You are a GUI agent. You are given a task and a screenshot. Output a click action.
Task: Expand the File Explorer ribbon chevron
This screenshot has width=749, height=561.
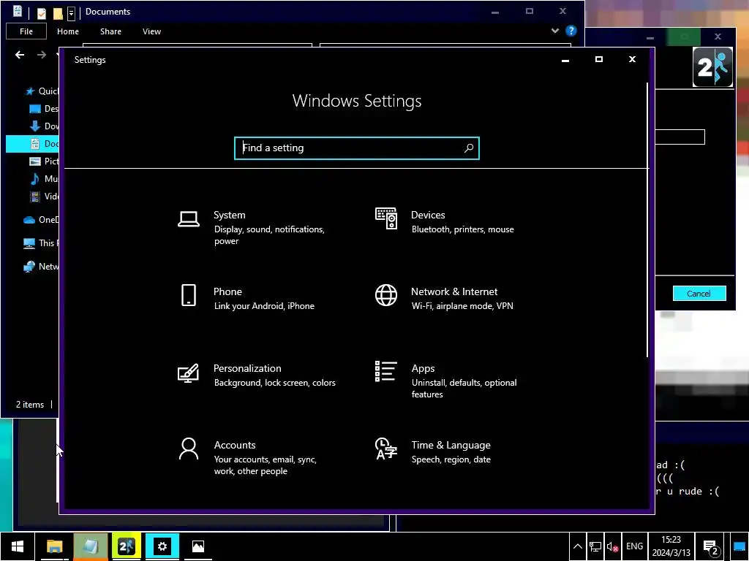pos(555,31)
